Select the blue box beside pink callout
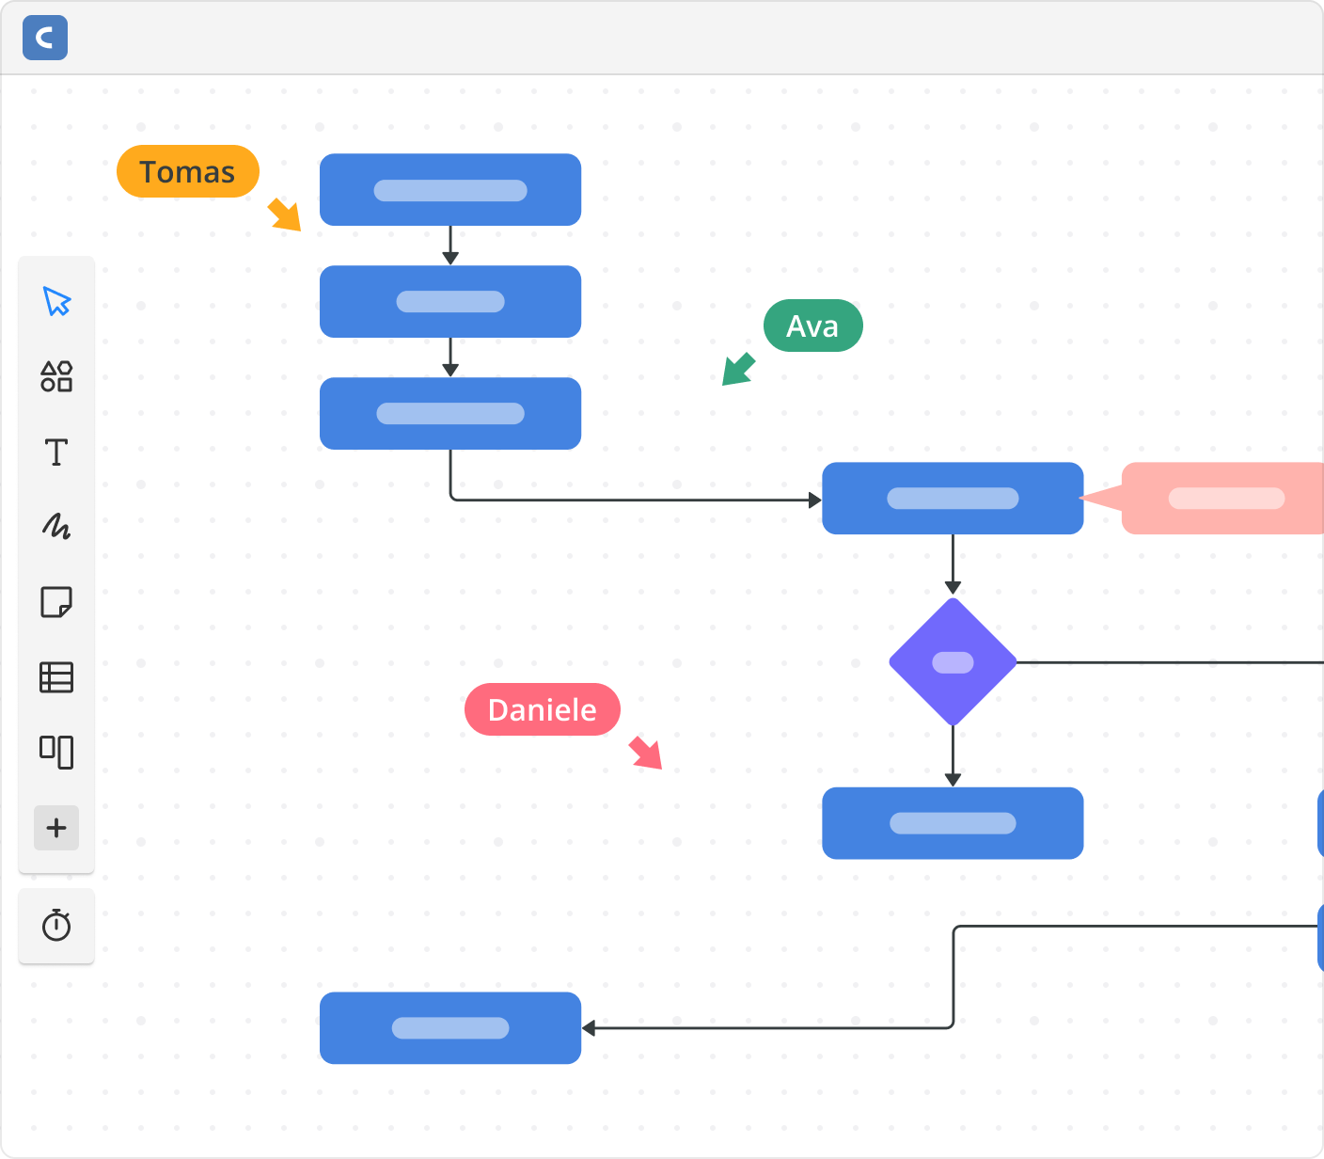This screenshot has width=1324, height=1159. [953, 499]
